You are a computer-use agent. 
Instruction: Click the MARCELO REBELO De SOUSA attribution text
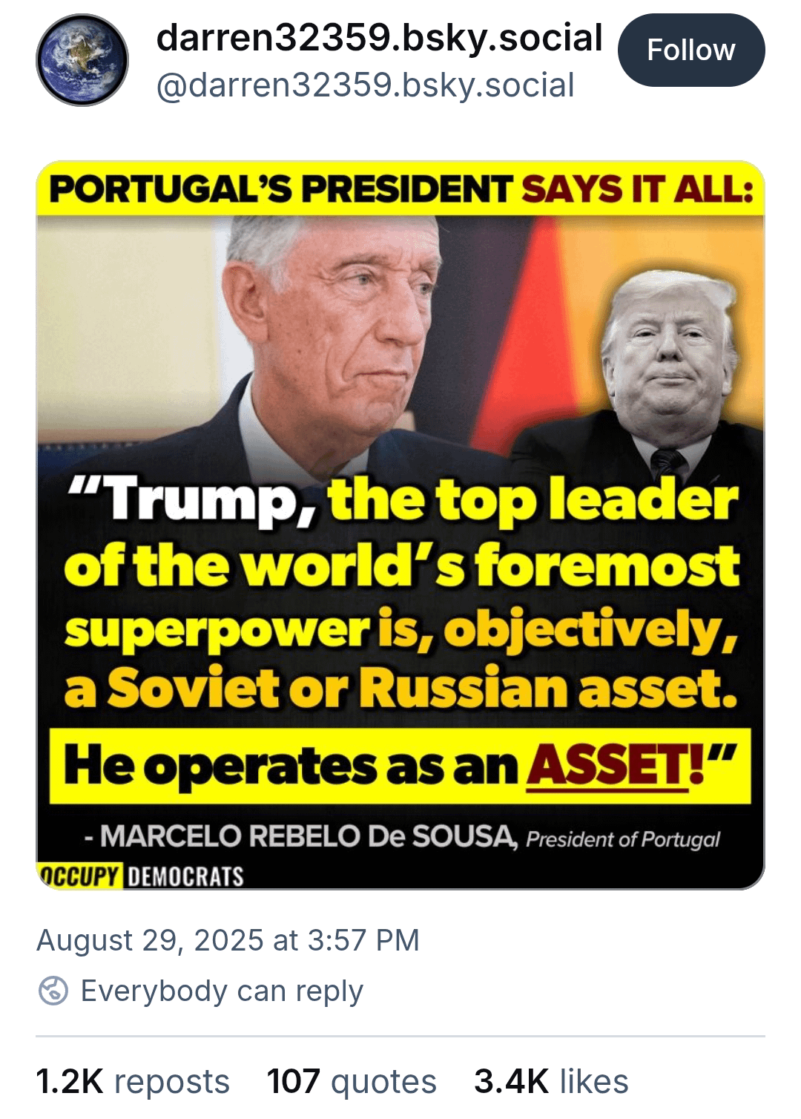pos(300,837)
